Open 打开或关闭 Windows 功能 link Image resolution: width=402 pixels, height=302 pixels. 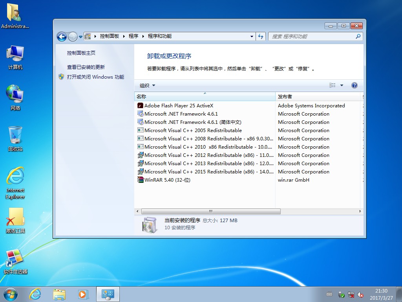coord(96,77)
